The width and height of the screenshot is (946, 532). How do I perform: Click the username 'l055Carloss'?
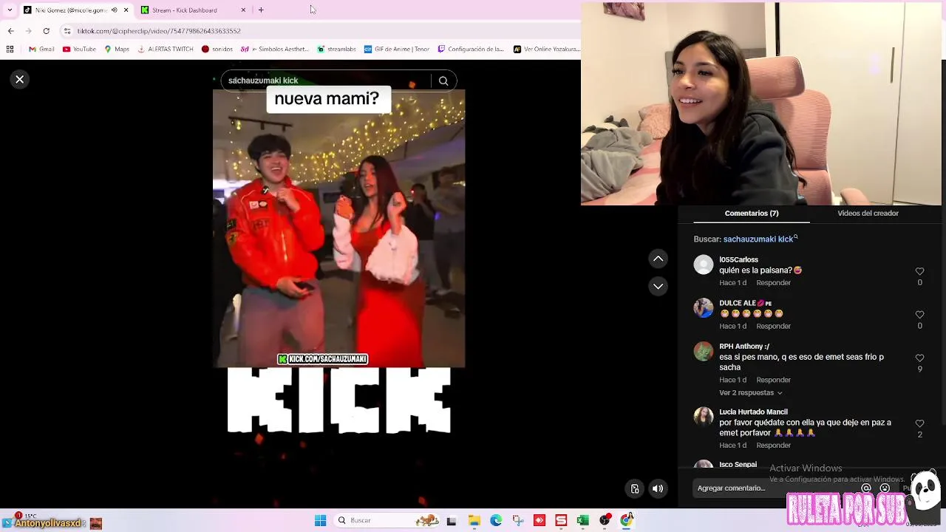738,260
